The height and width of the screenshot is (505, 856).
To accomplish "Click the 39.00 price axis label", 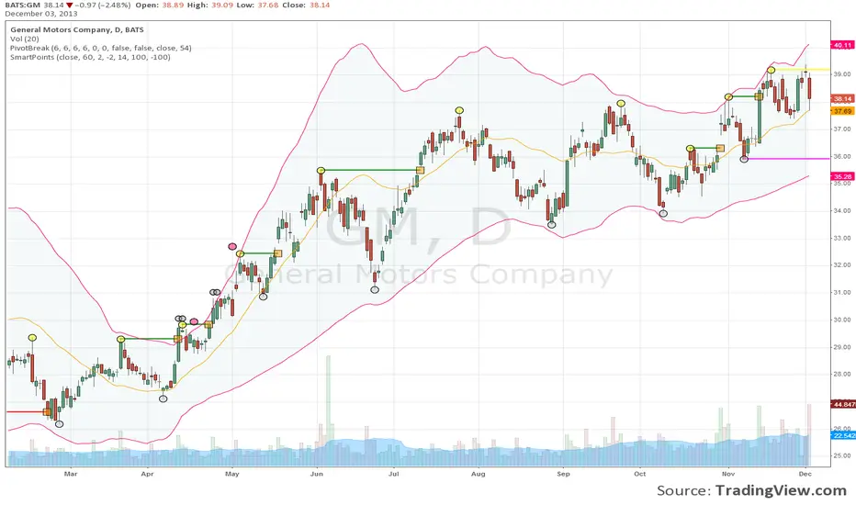I will tap(842, 74).
